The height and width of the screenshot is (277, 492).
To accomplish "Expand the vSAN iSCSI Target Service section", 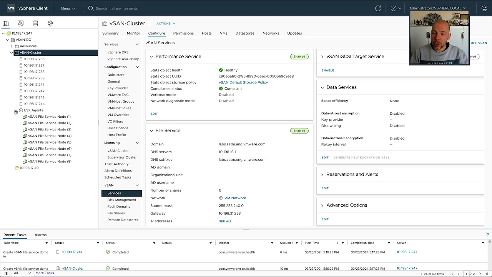I will pyautogui.click(x=322, y=57).
